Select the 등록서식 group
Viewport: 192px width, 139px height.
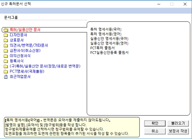pyautogui.click(x=17, y=61)
